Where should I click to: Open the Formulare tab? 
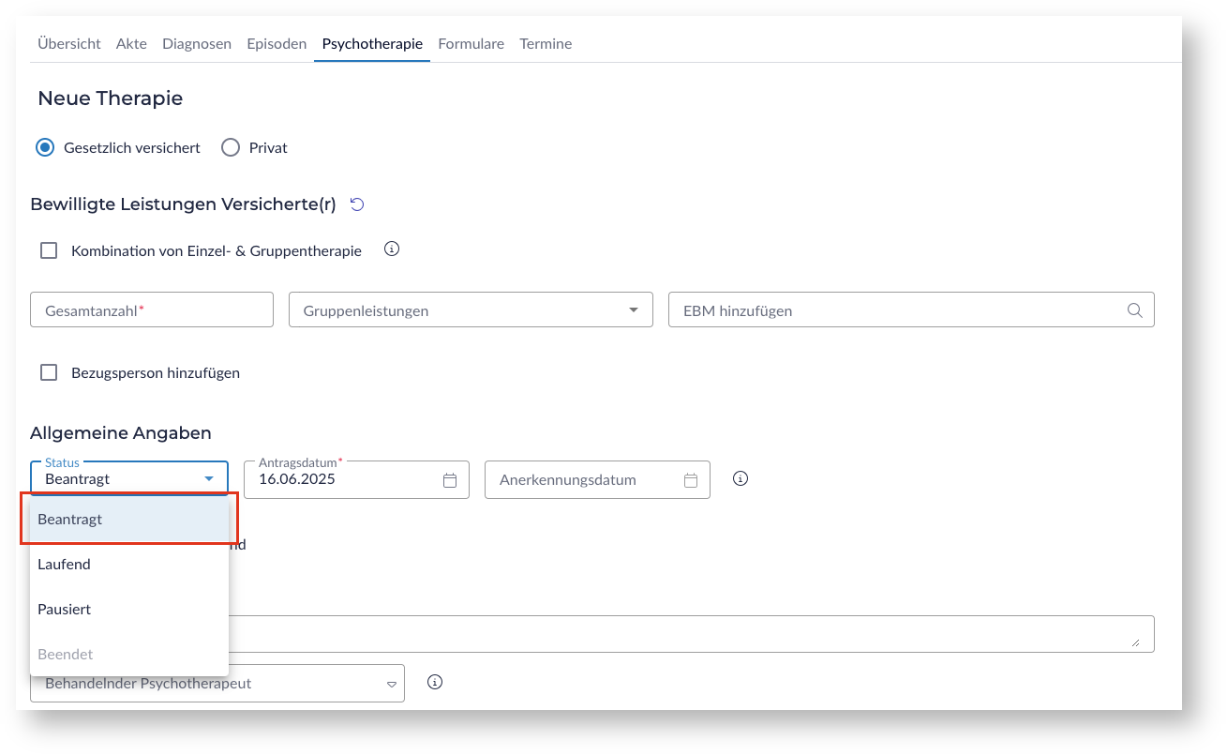[x=471, y=44]
